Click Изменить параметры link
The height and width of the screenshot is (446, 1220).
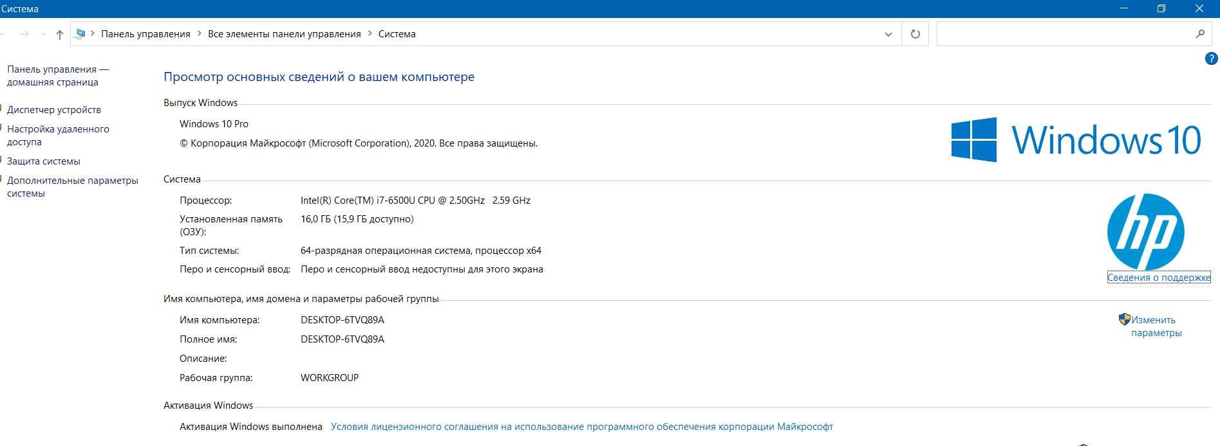[x=1156, y=326]
